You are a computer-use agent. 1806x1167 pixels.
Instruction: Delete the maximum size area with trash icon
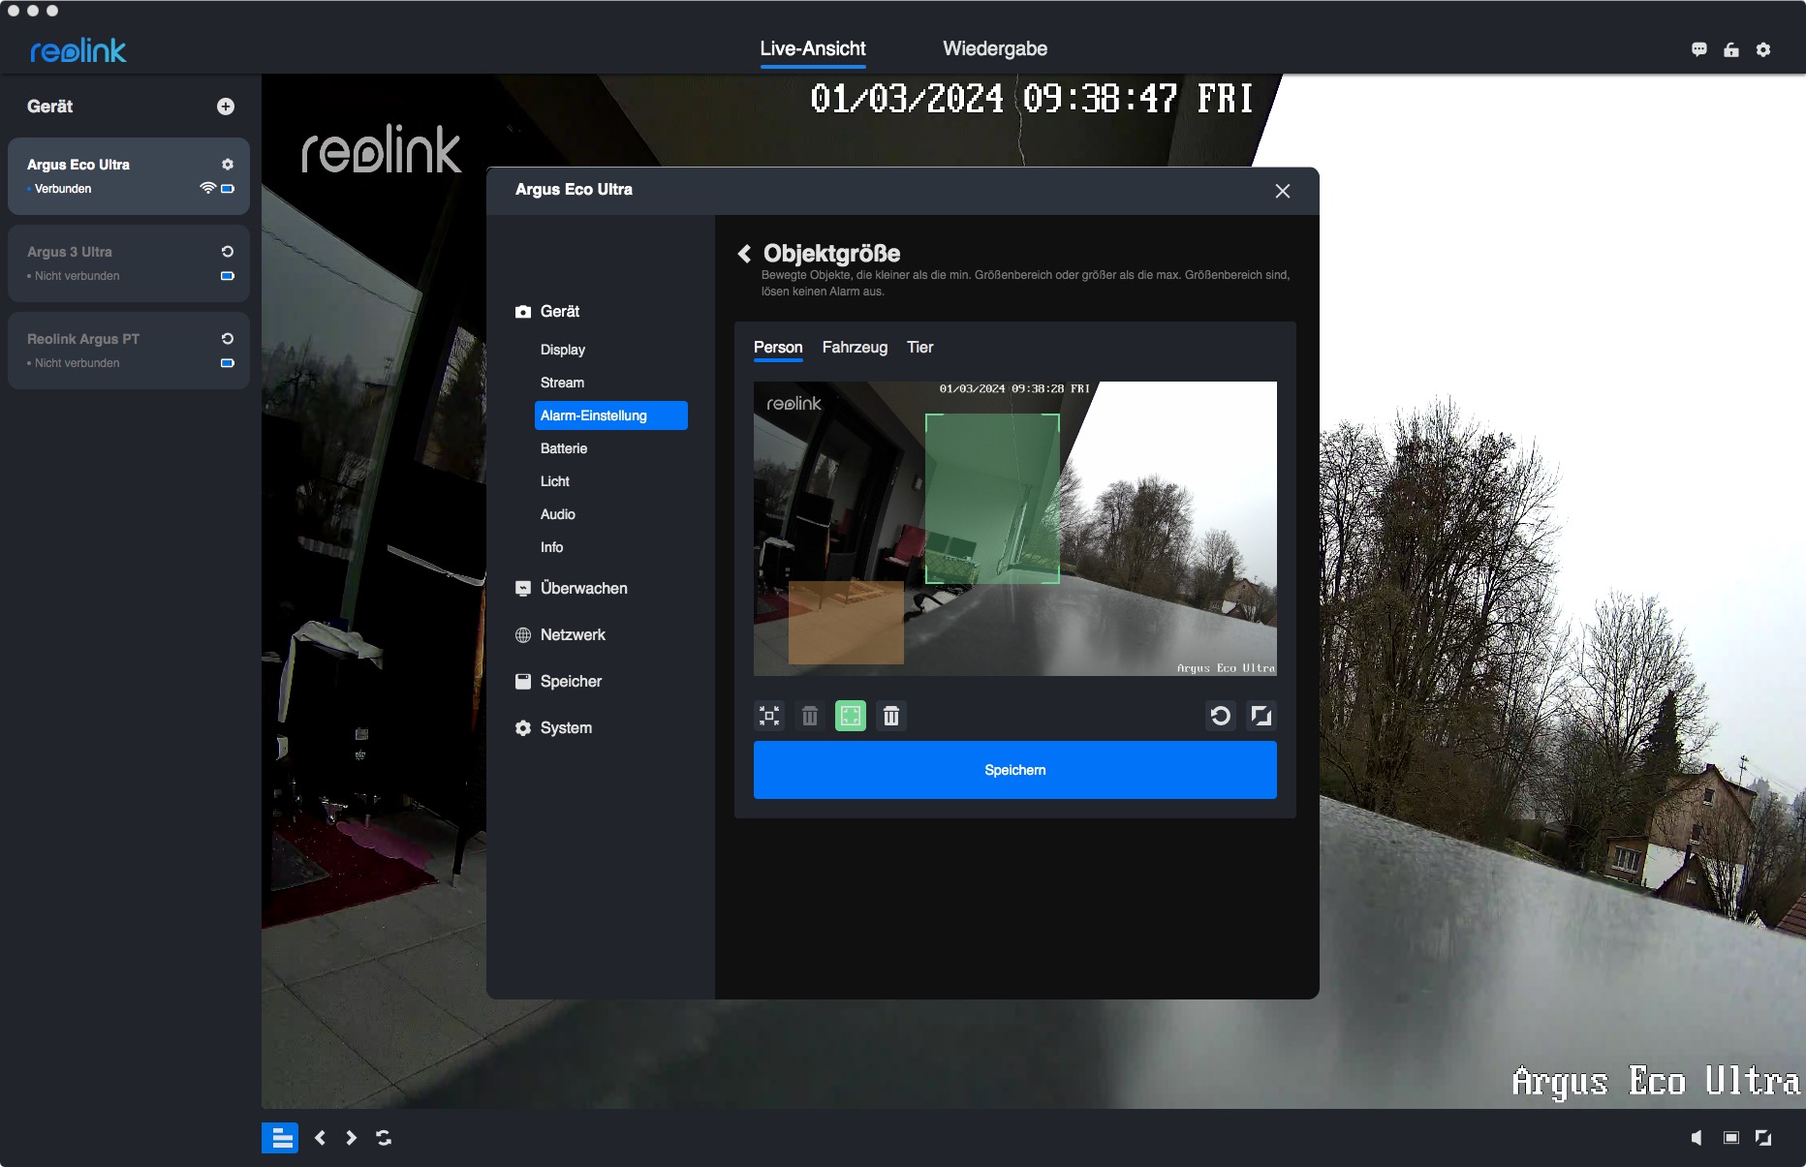(891, 716)
